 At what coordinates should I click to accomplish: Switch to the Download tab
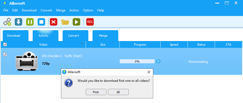(x=16, y=36)
